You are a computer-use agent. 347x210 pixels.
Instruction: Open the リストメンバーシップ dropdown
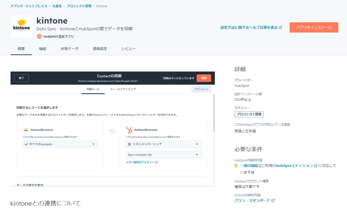pyautogui.click(x=164, y=144)
